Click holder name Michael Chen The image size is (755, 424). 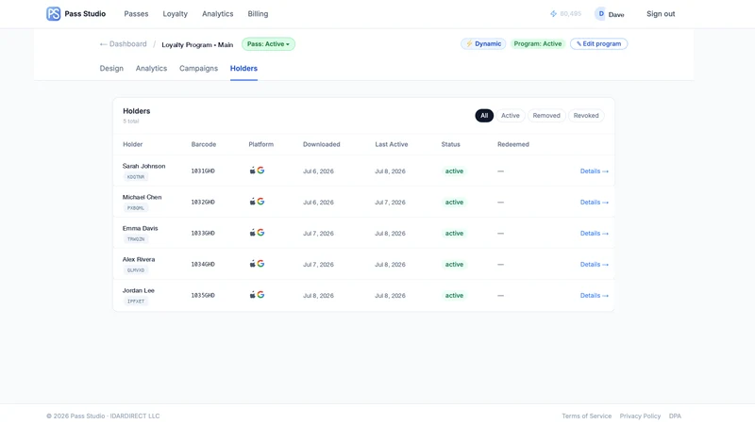coord(143,197)
